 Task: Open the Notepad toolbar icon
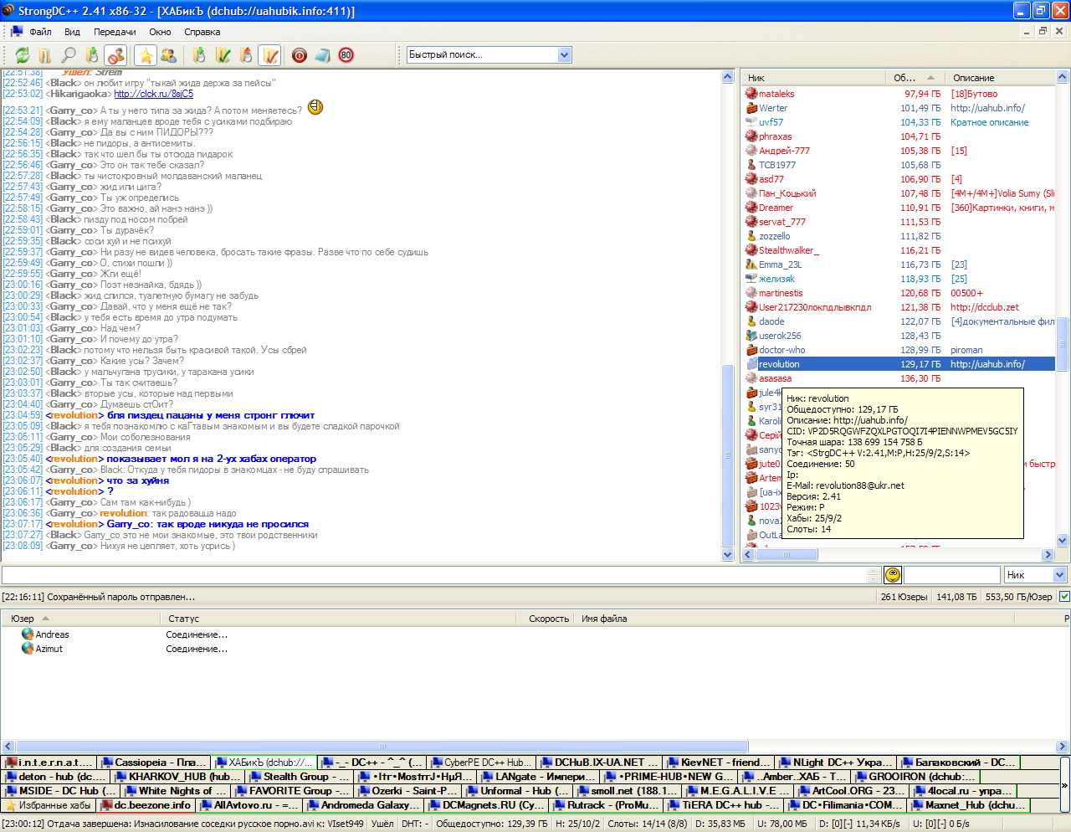click(323, 55)
